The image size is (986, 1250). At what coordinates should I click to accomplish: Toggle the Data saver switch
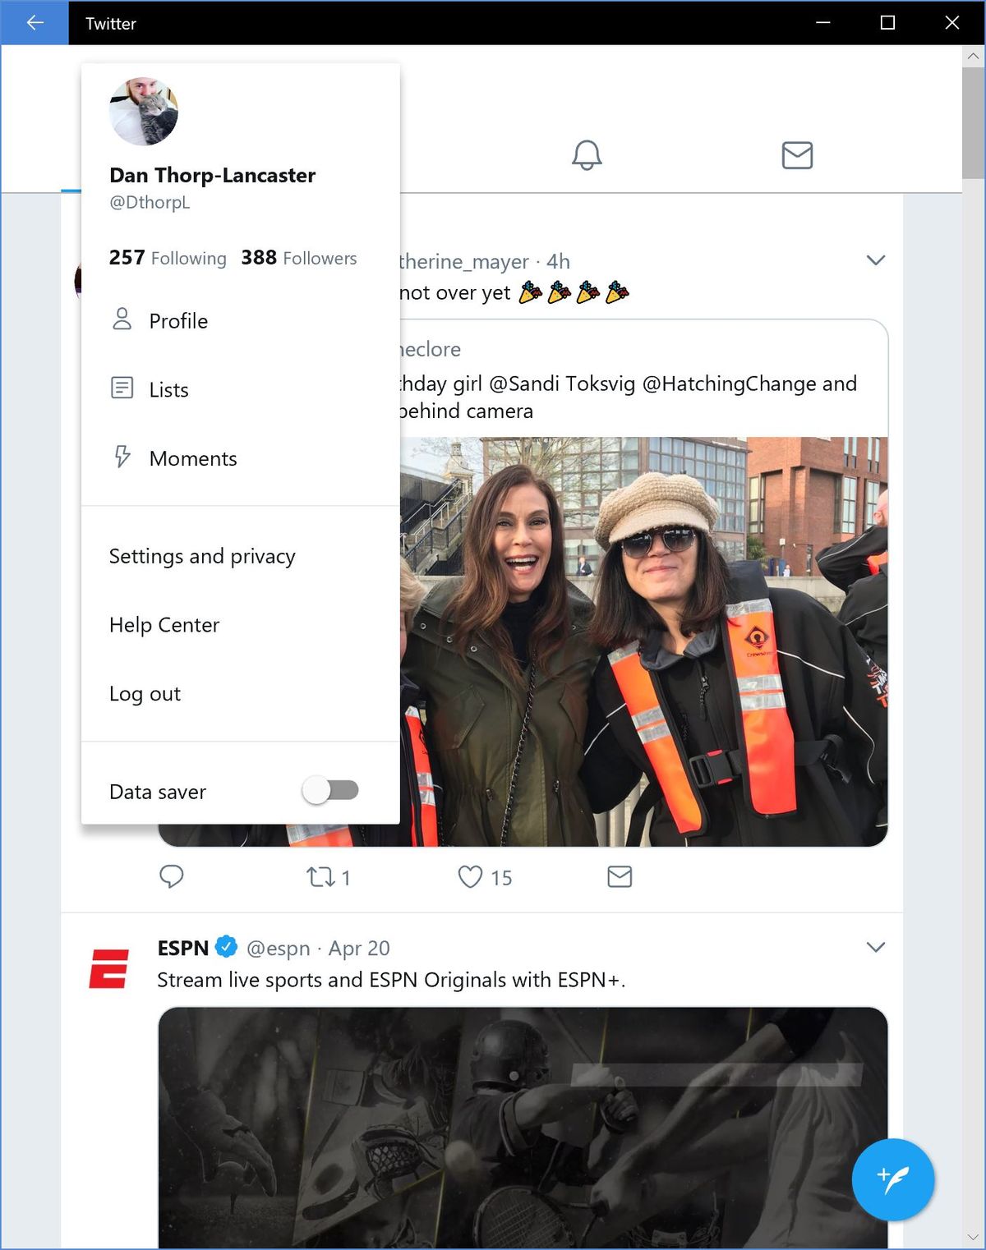click(330, 791)
